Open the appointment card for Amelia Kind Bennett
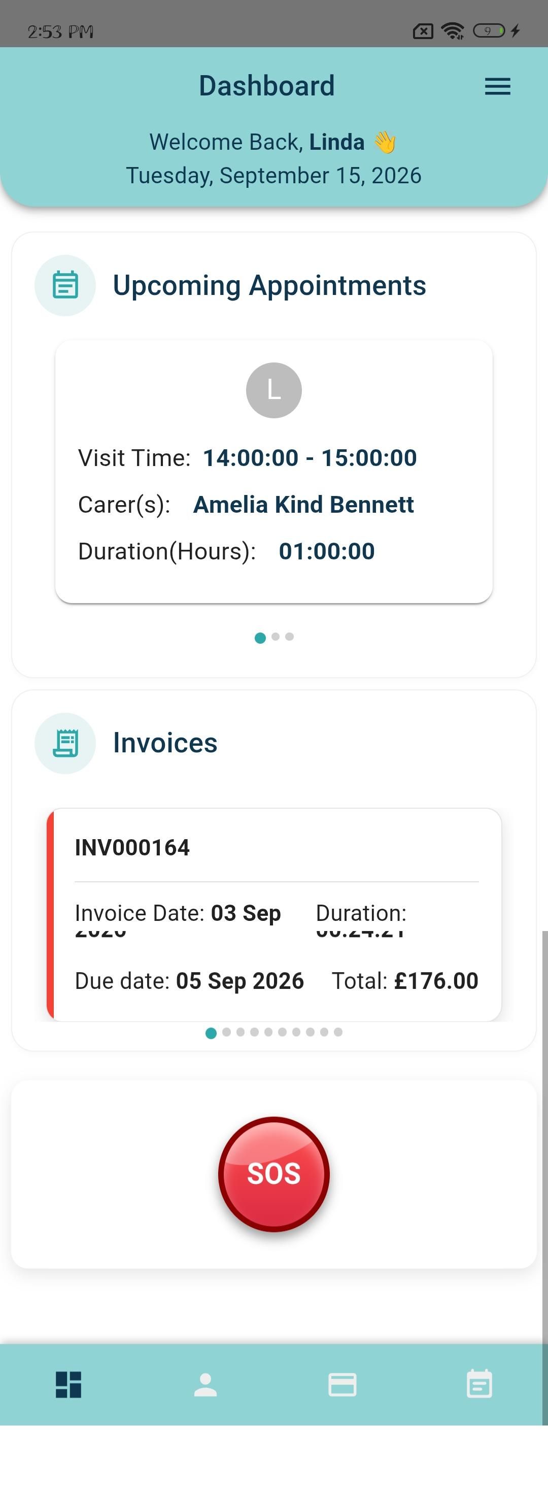Image resolution: width=548 pixels, height=1492 pixels. click(x=273, y=472)
